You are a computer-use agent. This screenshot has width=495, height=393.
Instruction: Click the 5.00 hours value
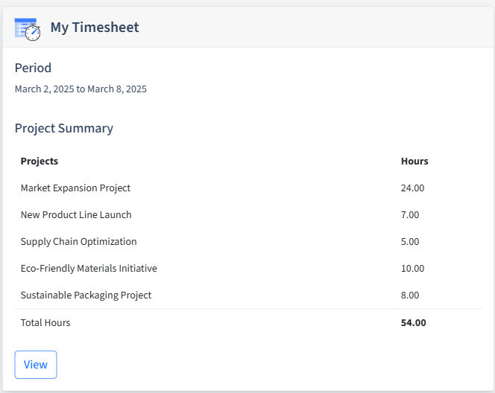coord(410,241)
